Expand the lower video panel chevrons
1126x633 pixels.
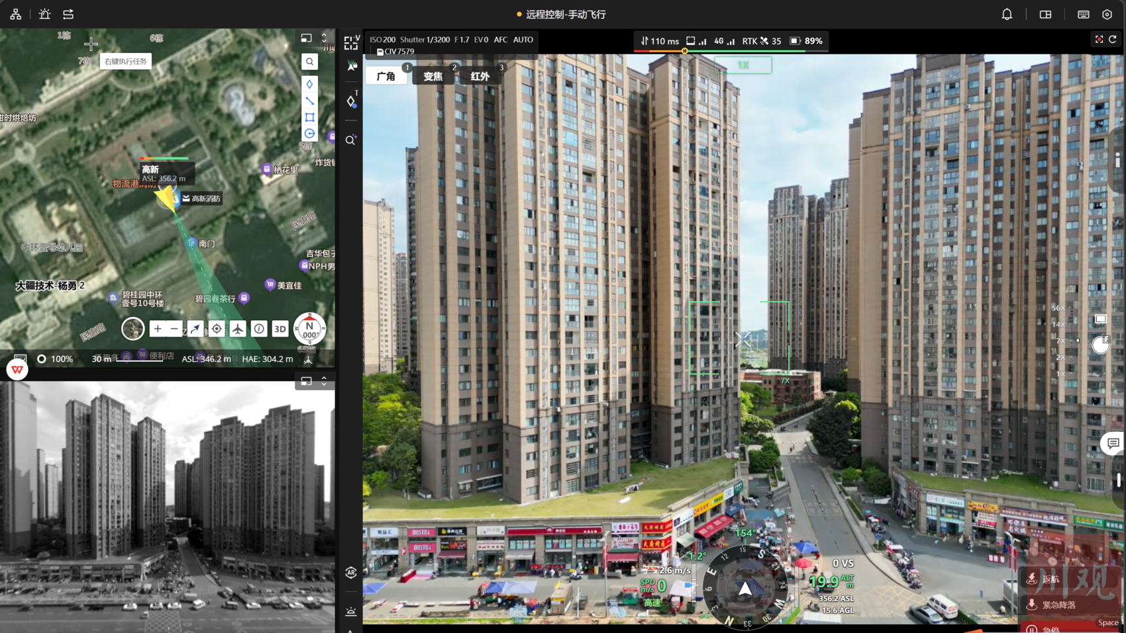tap(325, 381)
